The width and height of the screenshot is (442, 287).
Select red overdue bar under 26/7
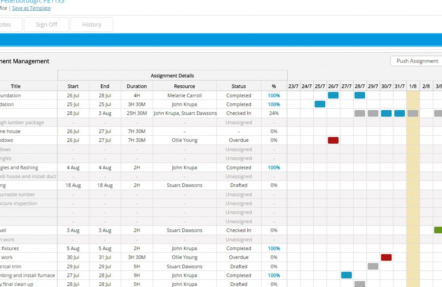tap(333, 140)
